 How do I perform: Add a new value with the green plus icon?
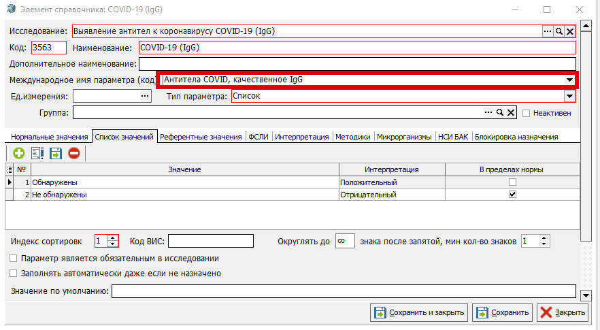[x=19, y=153]
